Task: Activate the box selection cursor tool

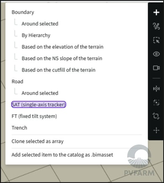Action: pos(156,40)
